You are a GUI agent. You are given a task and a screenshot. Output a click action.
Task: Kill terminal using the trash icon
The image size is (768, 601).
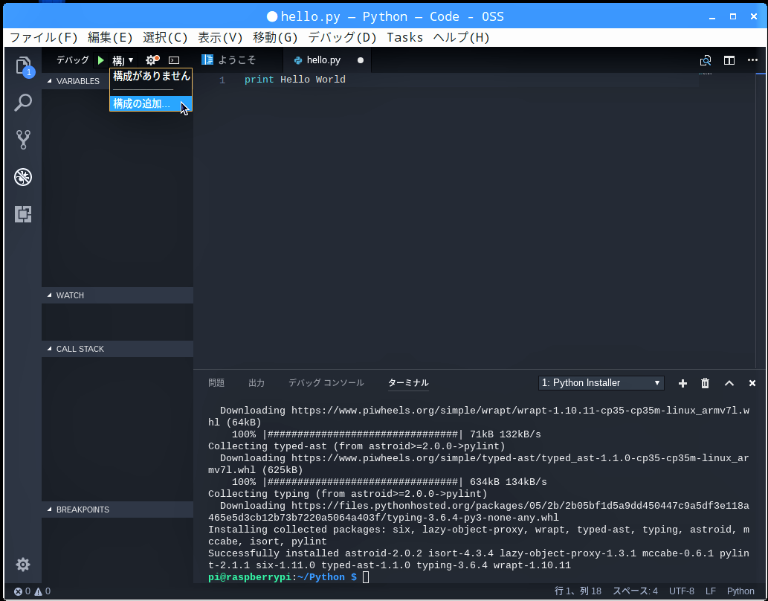pyautogui.click(x=706, y=383)
